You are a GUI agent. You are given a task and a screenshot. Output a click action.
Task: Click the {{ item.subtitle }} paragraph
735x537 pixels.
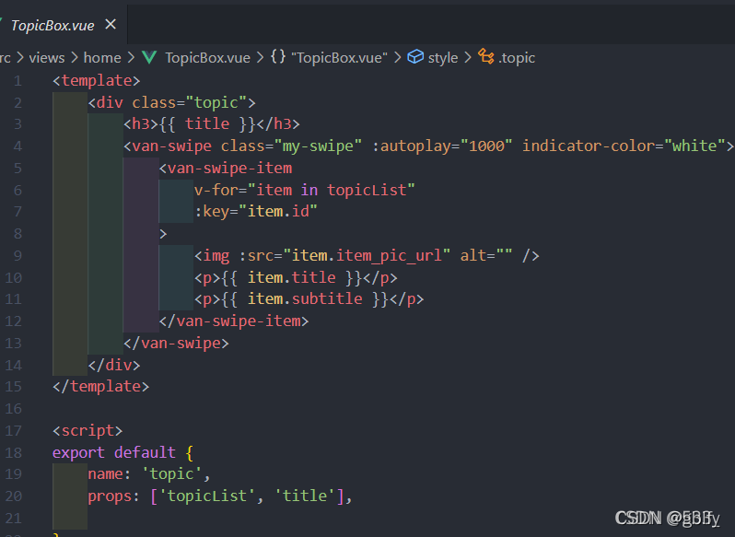(309, 299)
